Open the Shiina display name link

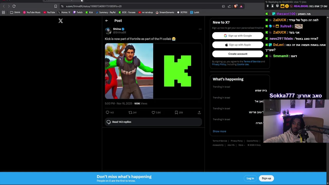tap(117, 29)
